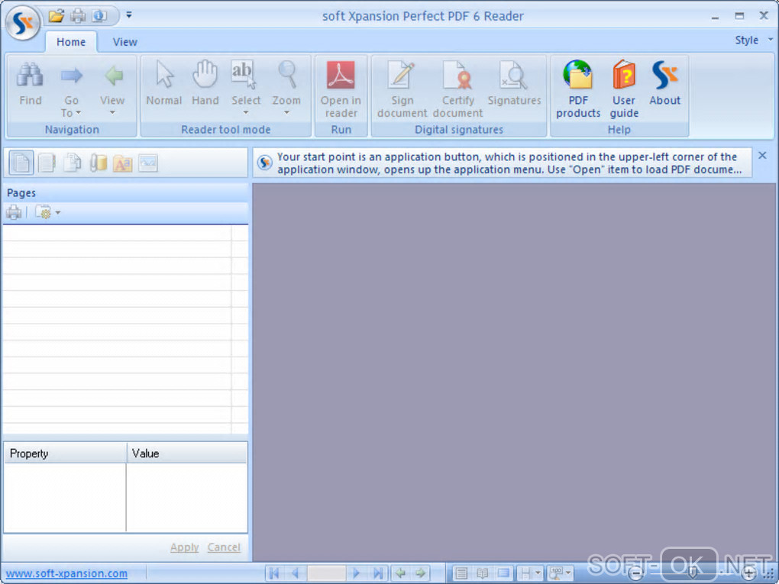The image size is (779, 584).
Task: Click the Property column header
Action: pos(65,453)
